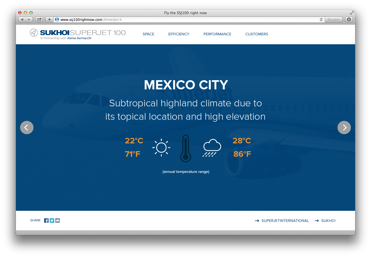Enter fullscreen via window corner arrows
The width and height of the screenshot is (371, 257).
pos(352,13)
